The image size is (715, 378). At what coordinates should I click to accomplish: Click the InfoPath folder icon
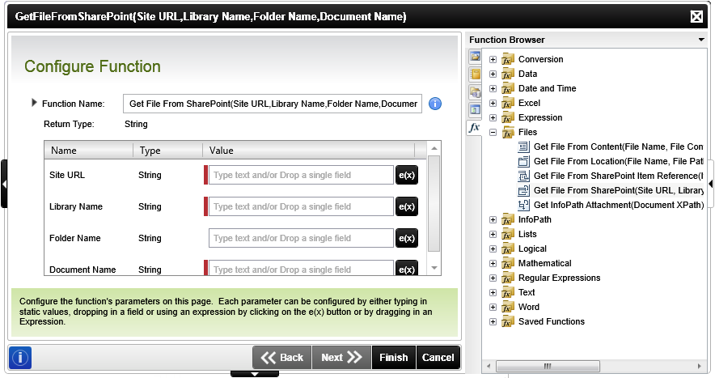click(507, 219)
